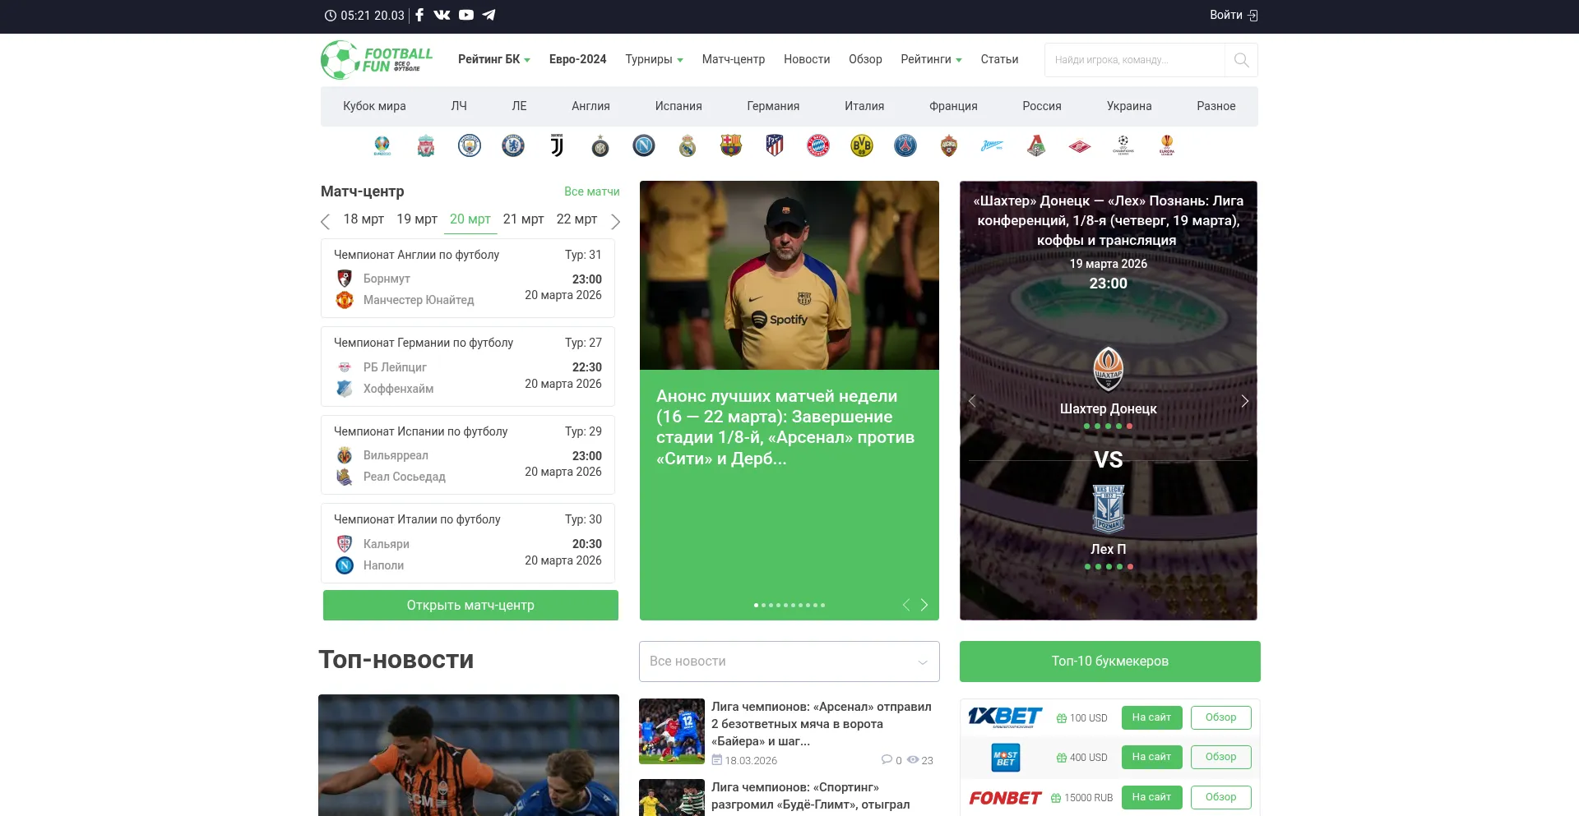Open Обзор menu item
1579x816 pixels.
pyautogui.click(x=865, y=59)
